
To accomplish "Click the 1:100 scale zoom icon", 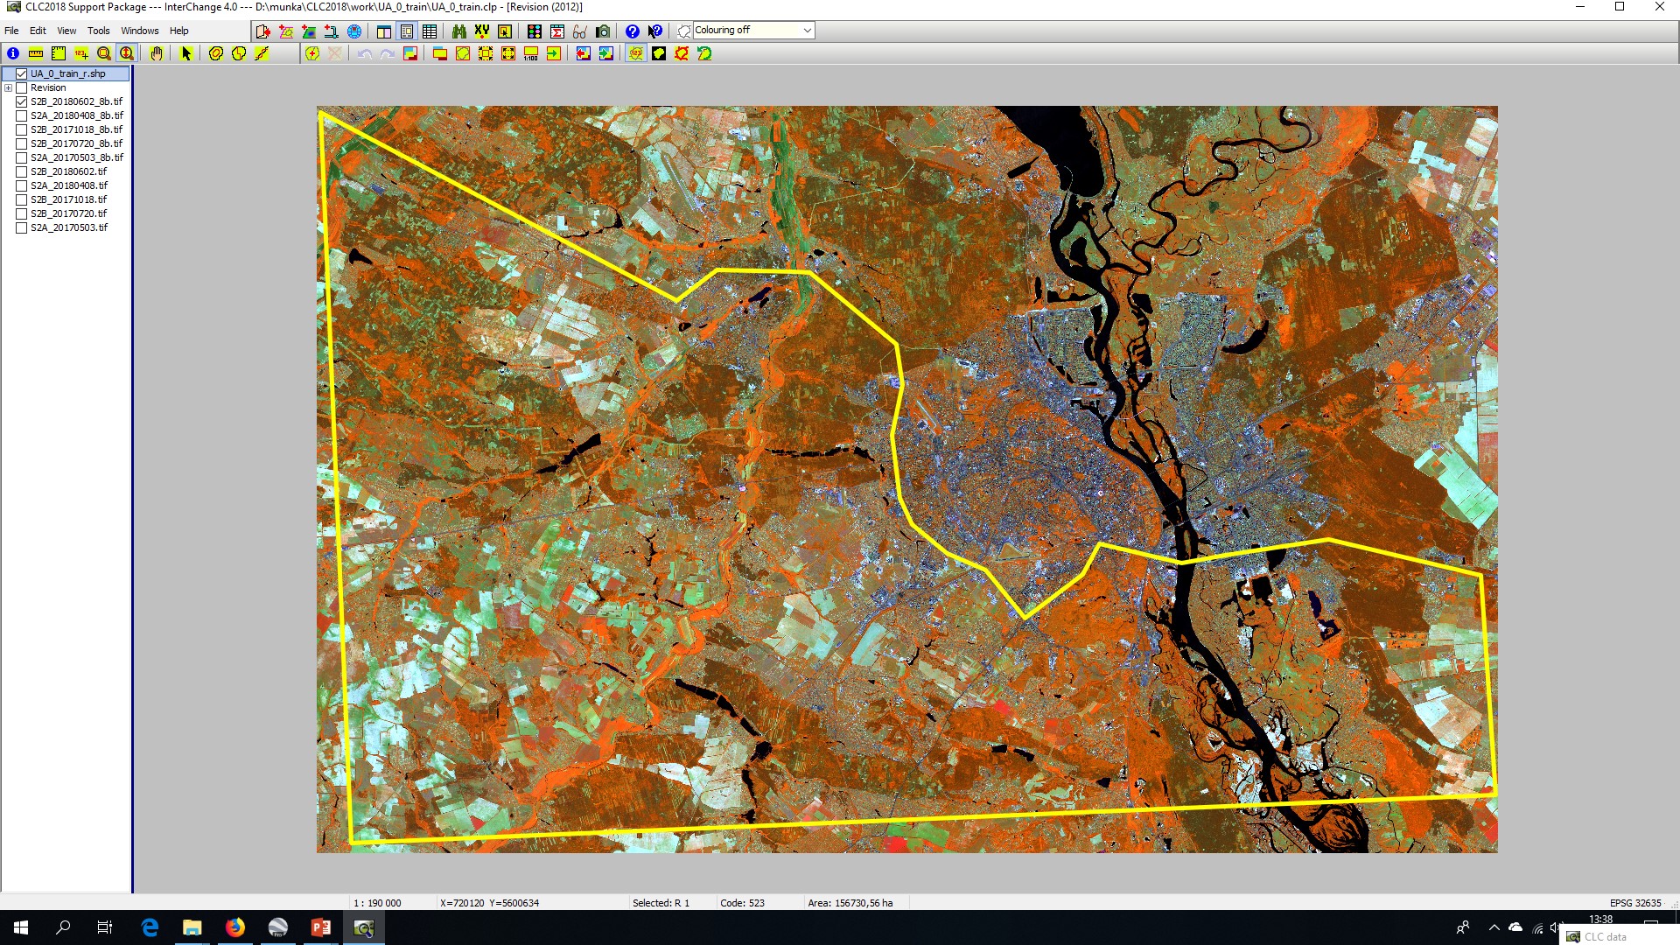I will [x=531, y=53].
